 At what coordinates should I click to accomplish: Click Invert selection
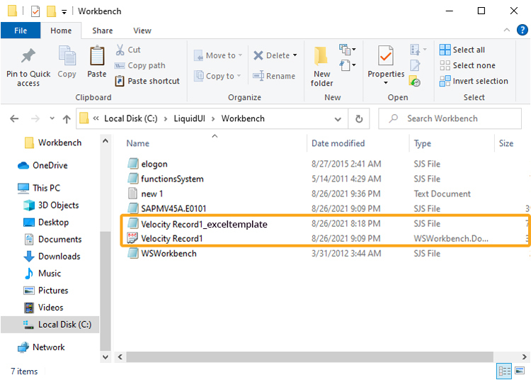click(474, 81)
